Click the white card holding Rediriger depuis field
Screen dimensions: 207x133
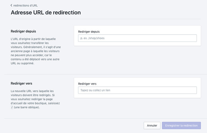(137, 44)
